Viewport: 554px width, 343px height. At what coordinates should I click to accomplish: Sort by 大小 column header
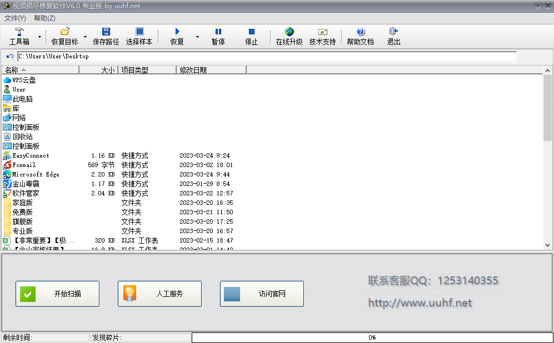[98, 70]
